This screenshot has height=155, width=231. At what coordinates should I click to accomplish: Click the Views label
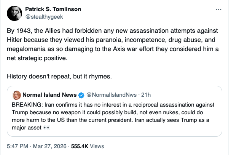(97, 146)
